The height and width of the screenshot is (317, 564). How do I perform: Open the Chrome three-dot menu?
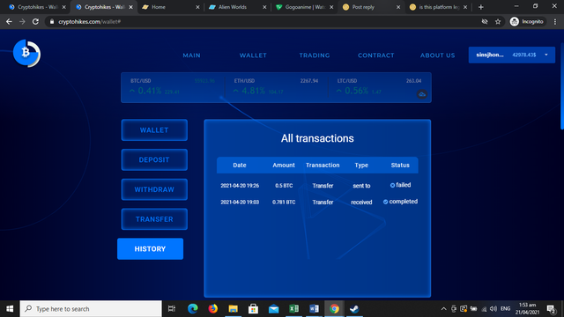555,21
